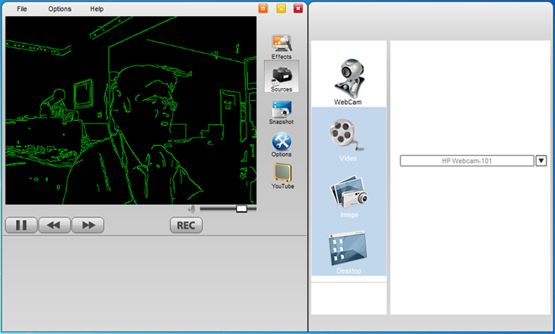Select the Sources icon
This screenshot has height=334, width=555.
click(x=282, y=76)
